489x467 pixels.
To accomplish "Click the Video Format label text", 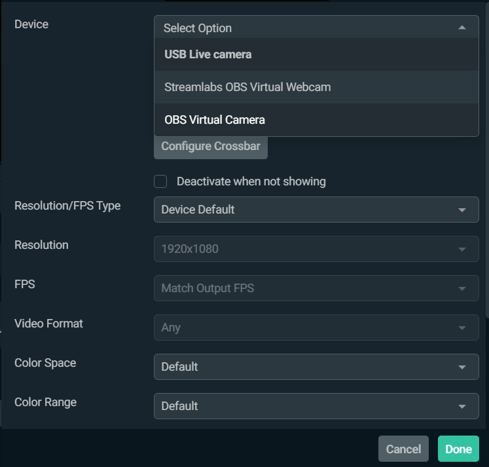I will click(48, 324).
